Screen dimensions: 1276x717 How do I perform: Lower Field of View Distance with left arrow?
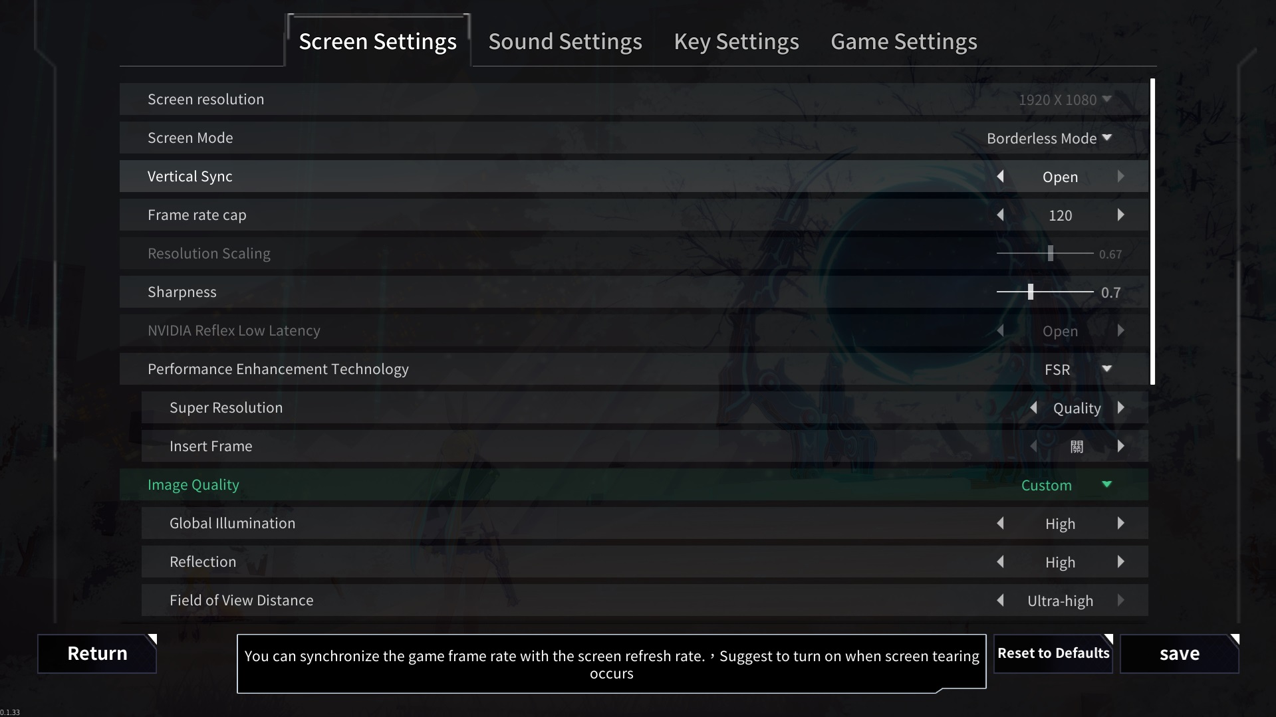[1000, 601]
